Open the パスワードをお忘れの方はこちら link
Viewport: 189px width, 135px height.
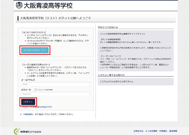coord(37,107)
